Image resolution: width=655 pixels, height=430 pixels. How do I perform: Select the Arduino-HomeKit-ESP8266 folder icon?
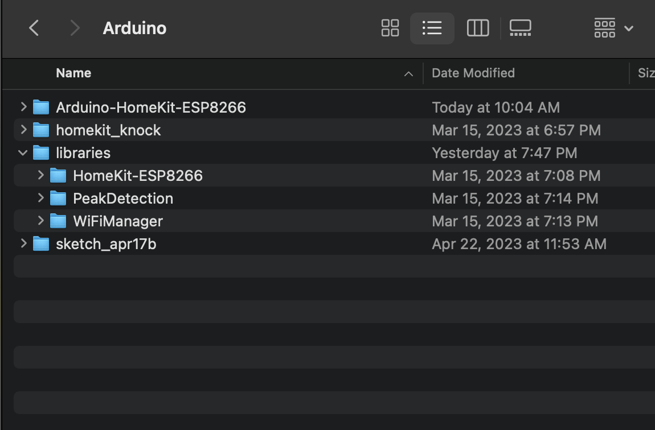point(41,107)
